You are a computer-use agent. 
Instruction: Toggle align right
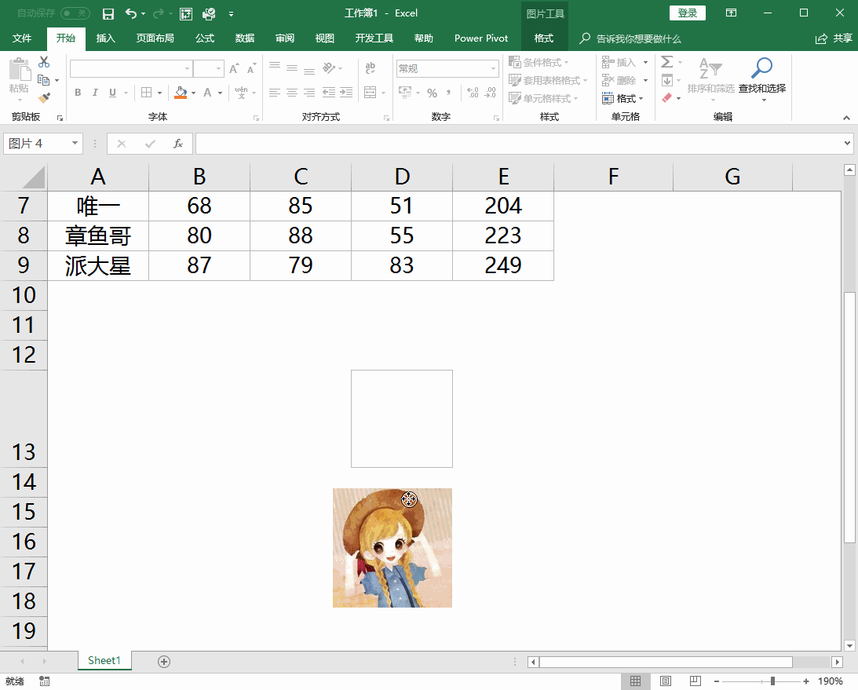pyautogui.click(x=309, y=93)
